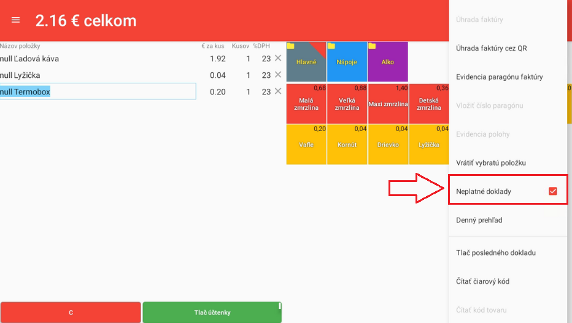The height and width of the screenshot is (323, 572).
Task: Open the Hlavné folder tile
Action: [x=306, y=62]
